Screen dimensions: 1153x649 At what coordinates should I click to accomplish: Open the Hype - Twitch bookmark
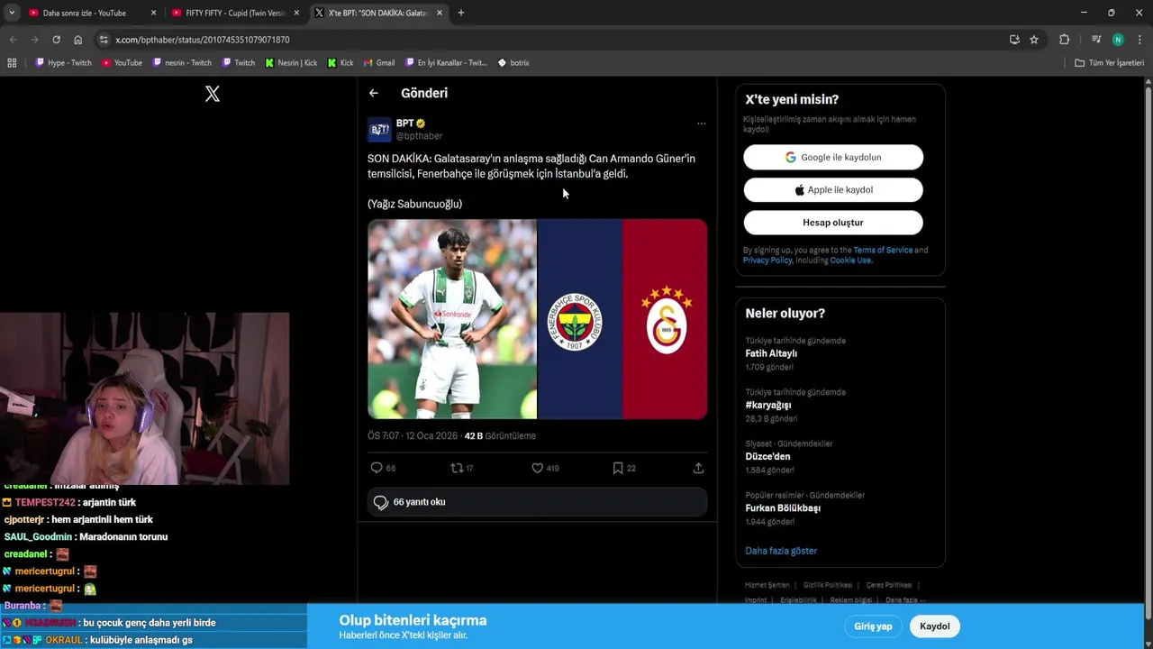coord(63,63)
